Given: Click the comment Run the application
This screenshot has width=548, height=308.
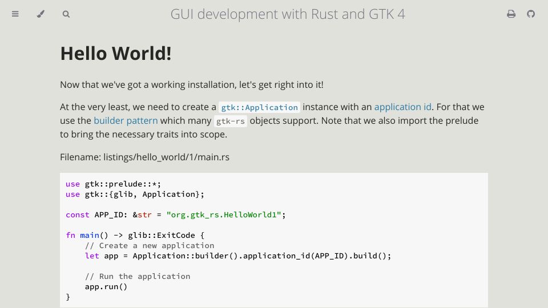Looking at the screenshot, I should [x=138, y=276].
